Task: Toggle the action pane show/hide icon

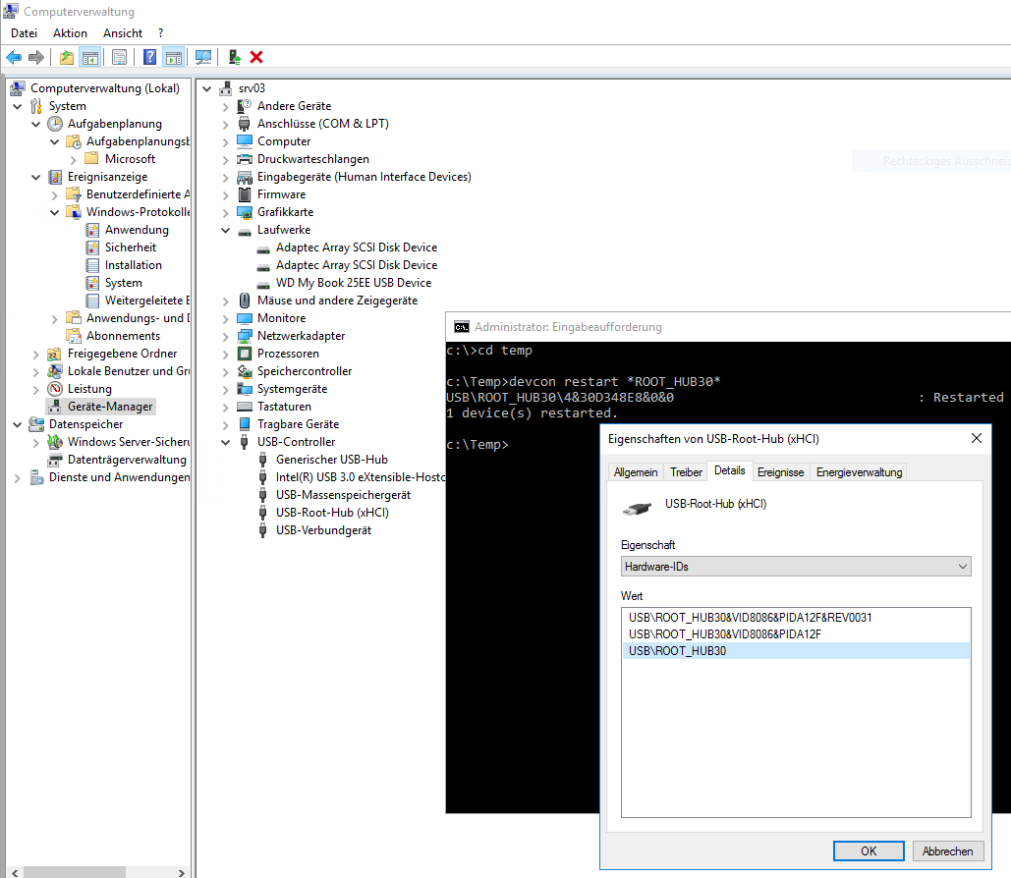Action: (174, 58)
